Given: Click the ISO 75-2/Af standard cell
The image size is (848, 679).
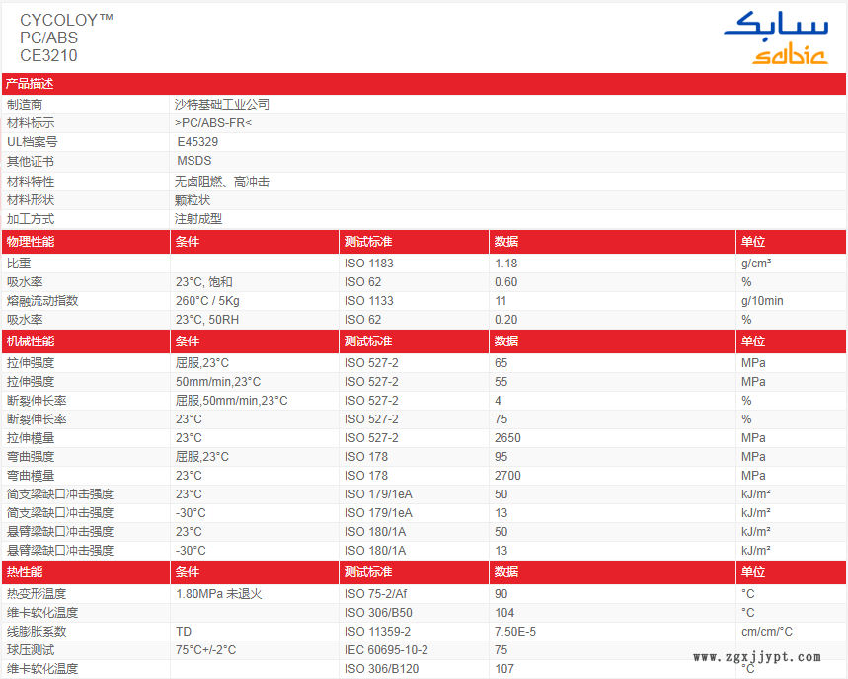Looking at the screenshot, I should (376, 593).
